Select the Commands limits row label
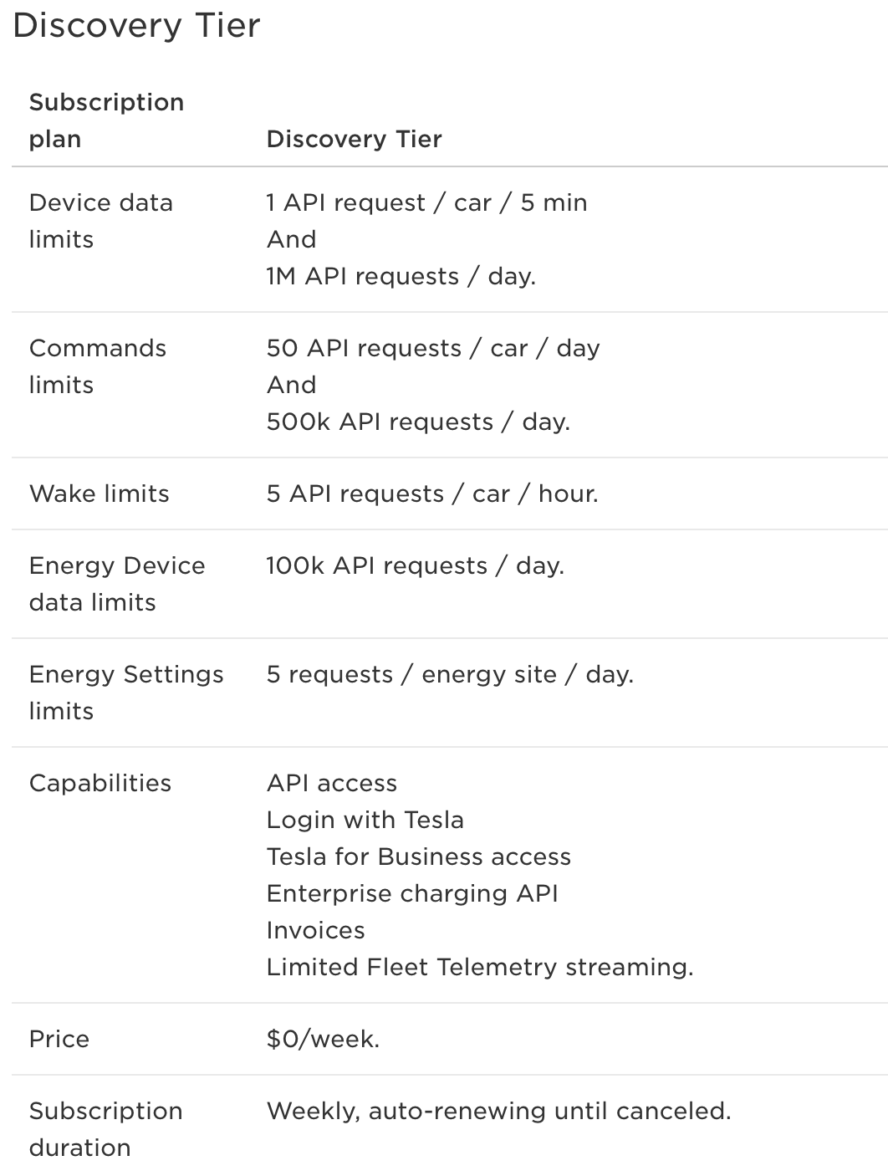888x1176 pixels. (x=97, y=366)
